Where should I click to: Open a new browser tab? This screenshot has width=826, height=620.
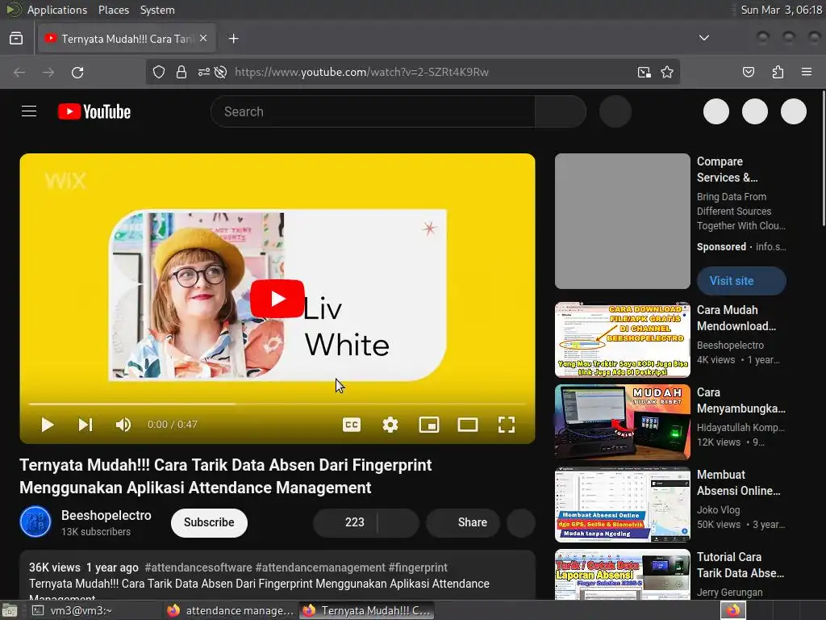233,39
